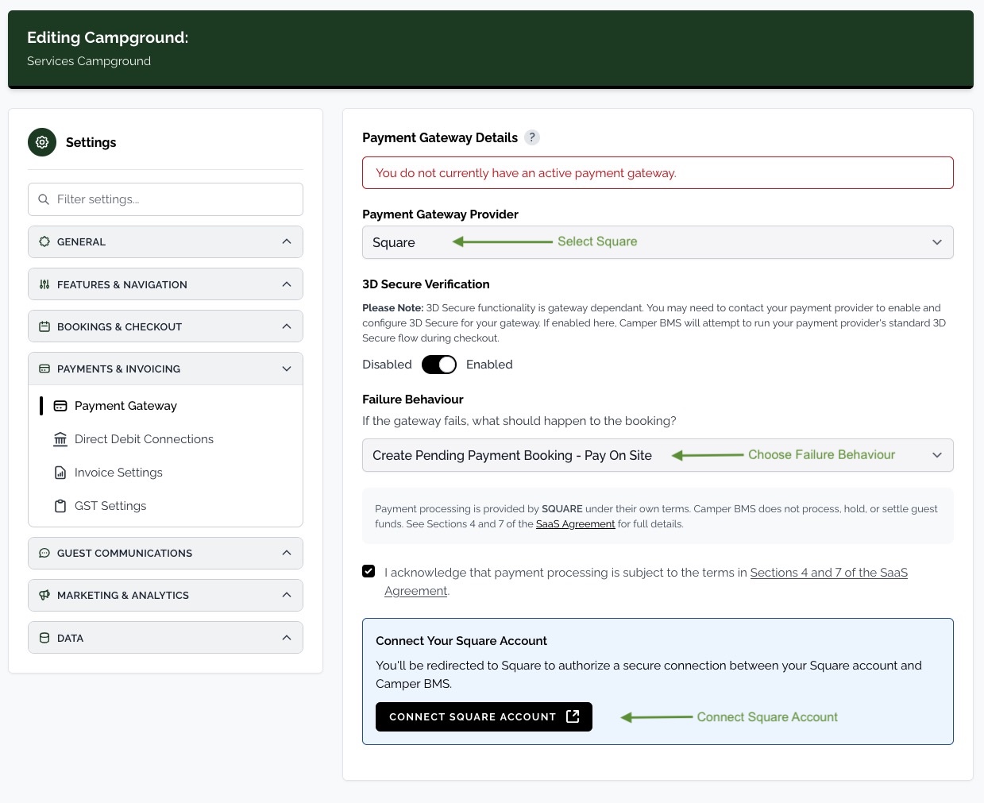Click the Payments & Invoicing card icon
984x803 pixels.
tap(44, 369)
